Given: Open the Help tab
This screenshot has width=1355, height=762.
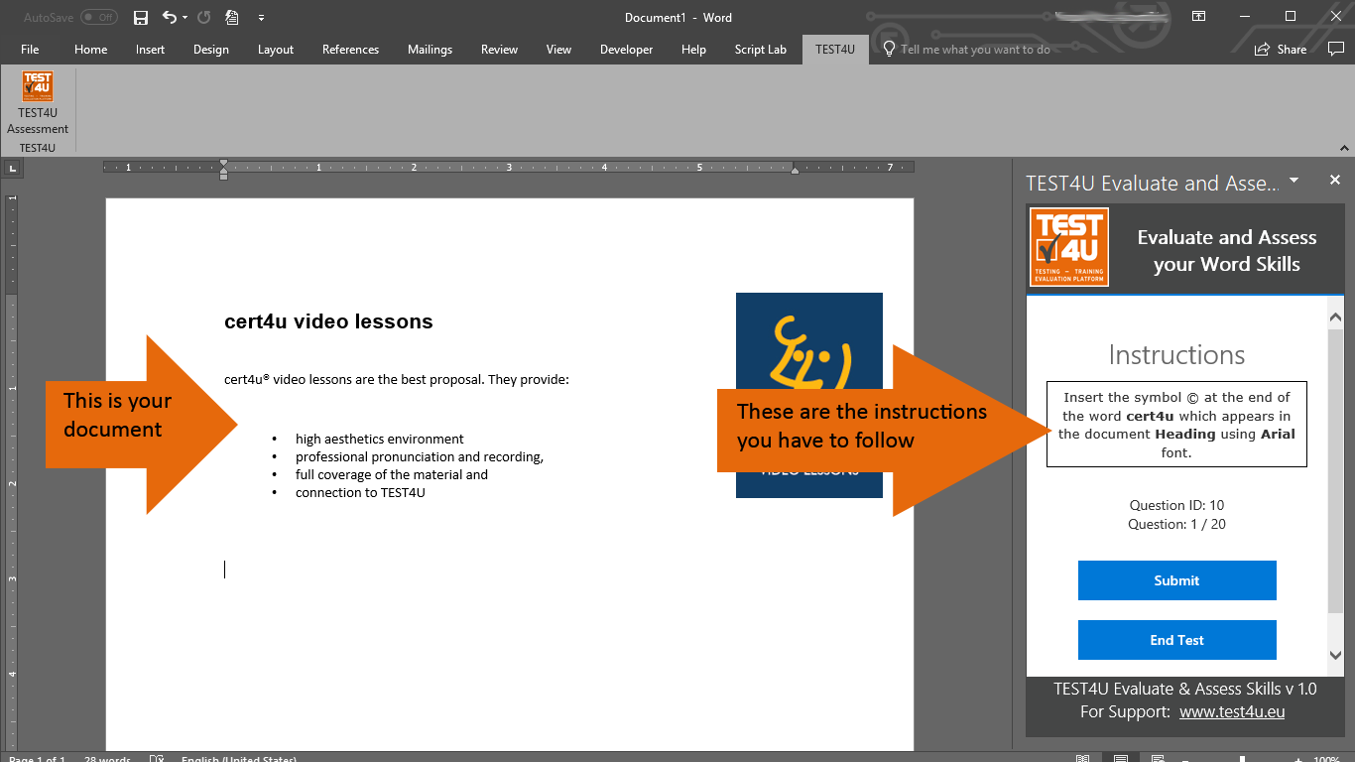Looking at the screenshot, I should pyautogui.click(x=694, y=50).
